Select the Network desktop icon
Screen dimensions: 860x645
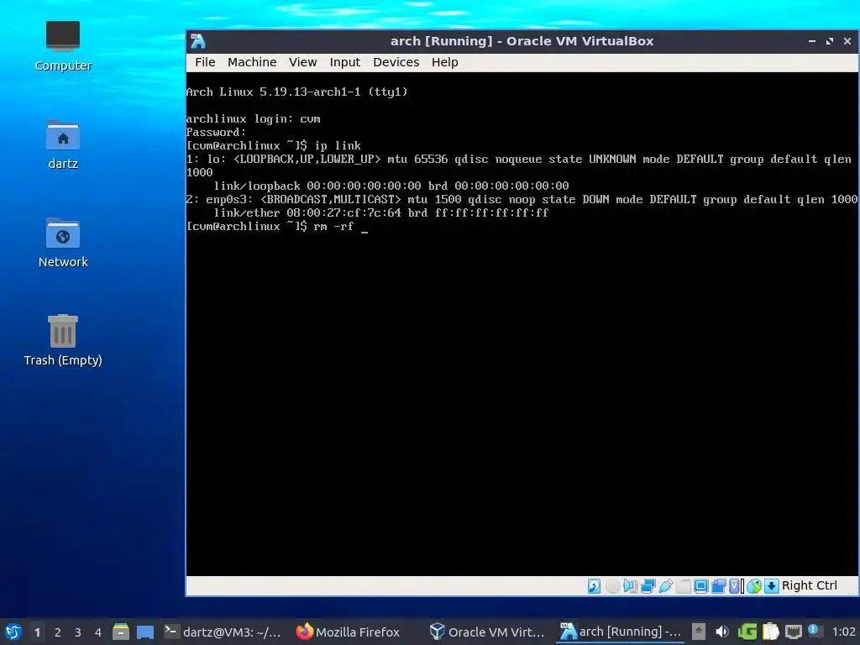[x=63, y=243]
